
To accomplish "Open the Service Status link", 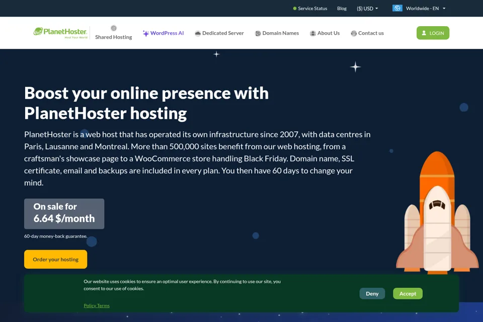I will pyautogui.click(x=310, y=9).
